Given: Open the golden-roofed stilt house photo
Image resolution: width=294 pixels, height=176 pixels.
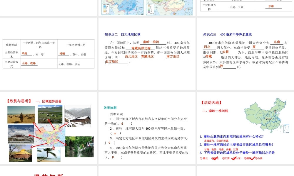Looking at the screenshot, I should pos(21,153).
